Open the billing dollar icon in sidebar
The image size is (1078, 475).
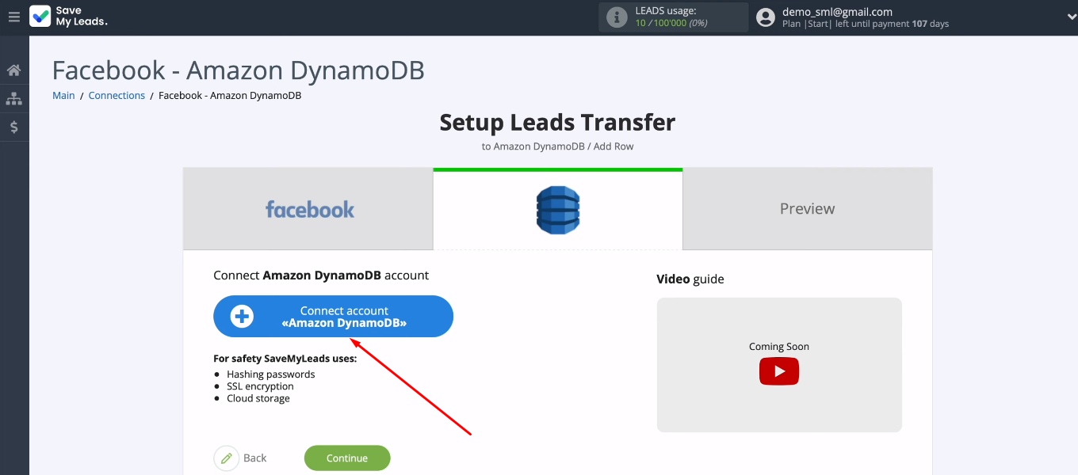pos(13,127)
